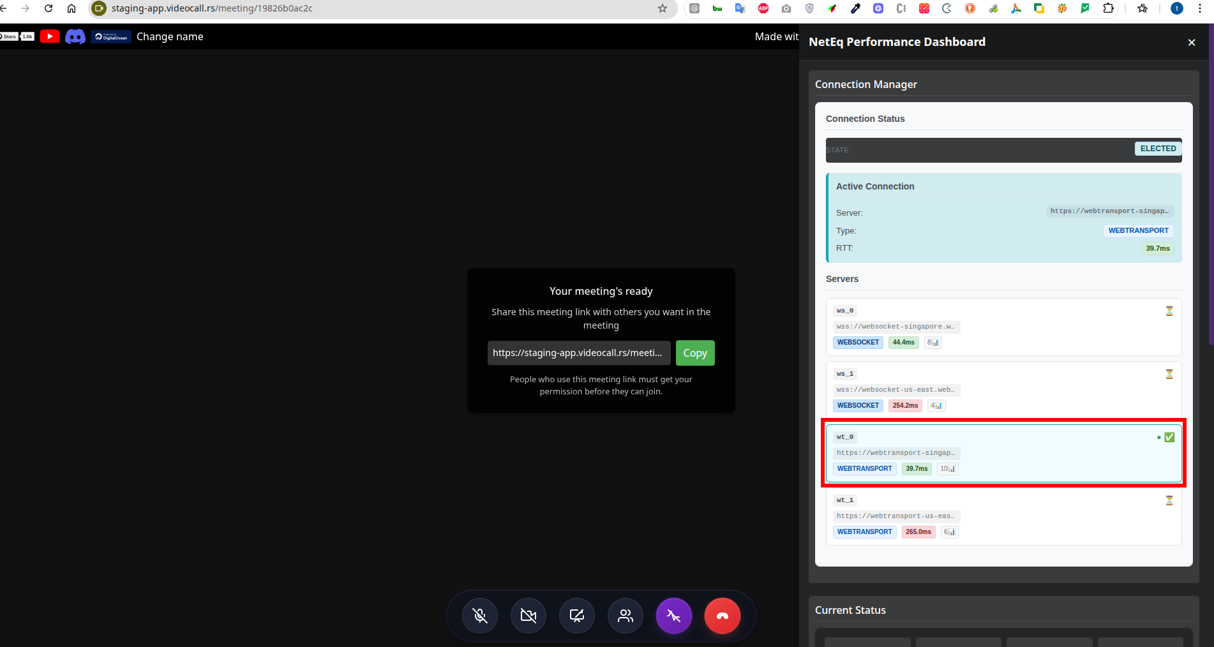Screen dimensions: 1214x647
Task: Enable the camera
Action: (x=528, y=616)
